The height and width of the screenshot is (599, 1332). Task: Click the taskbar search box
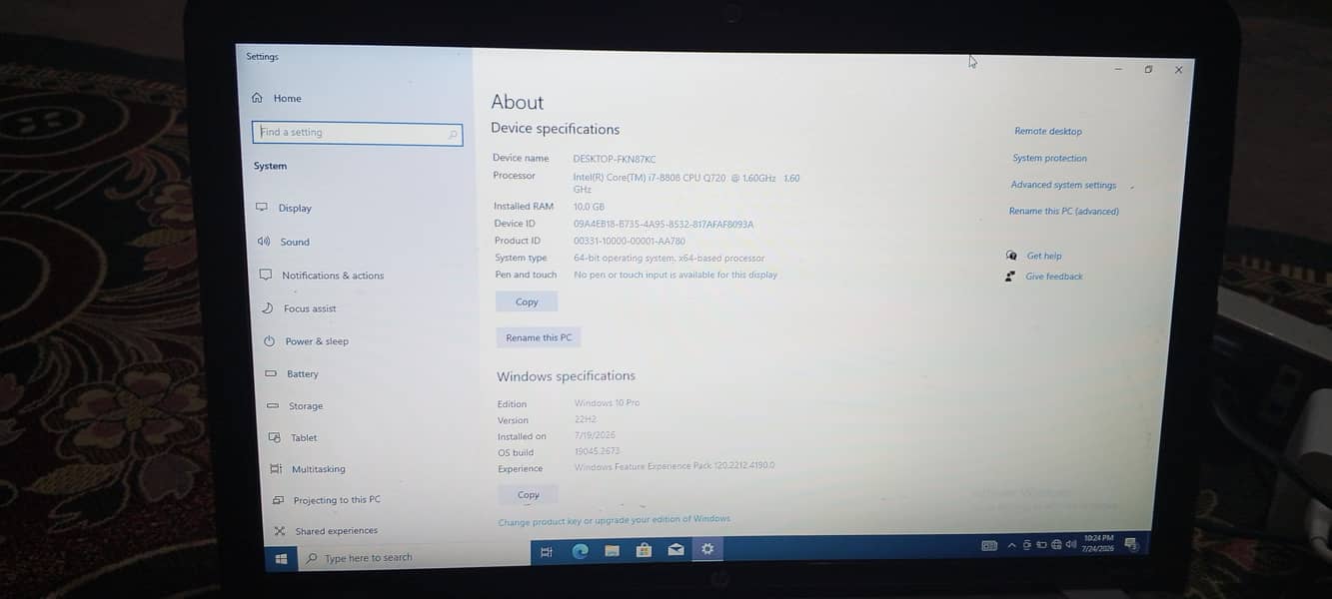(x=413, y=558)
